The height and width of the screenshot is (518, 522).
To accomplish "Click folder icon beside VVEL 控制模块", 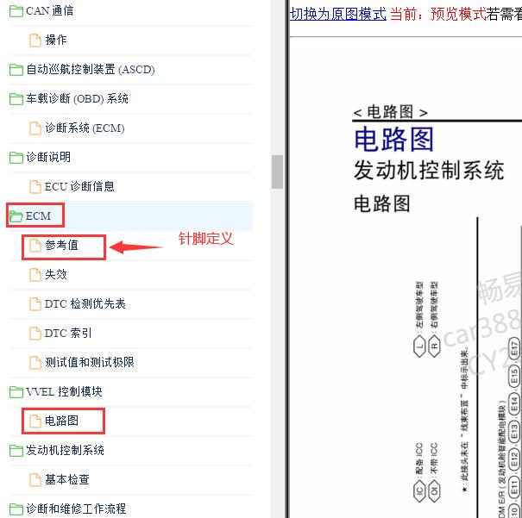I will 16,392.
